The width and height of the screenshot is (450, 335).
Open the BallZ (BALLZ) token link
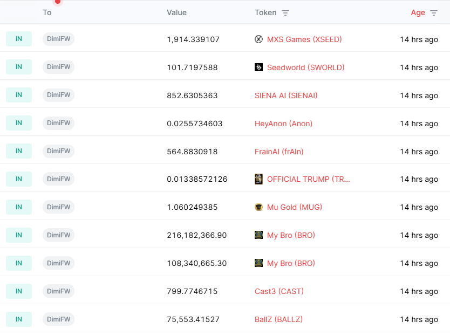coord(278,319)
